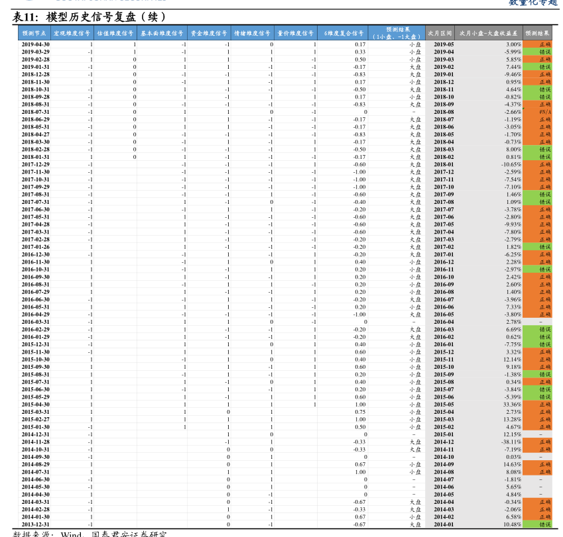Click the 2019-04-30 date cell
Screen dimensions: 563x537
(35, 44)
